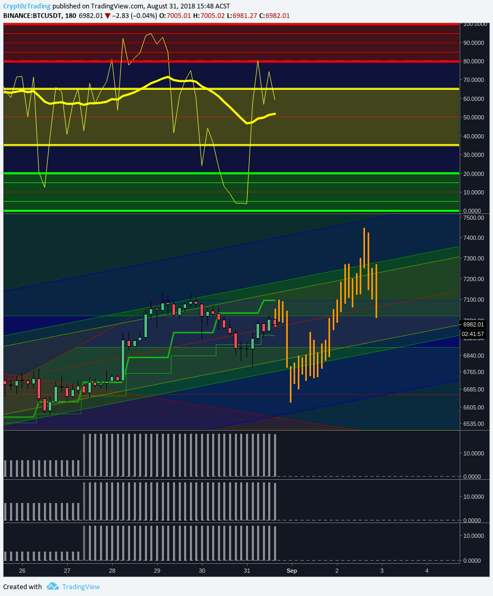Click the current price label 6982.01 on axis

pyautogui.click(x=473, y=324)
